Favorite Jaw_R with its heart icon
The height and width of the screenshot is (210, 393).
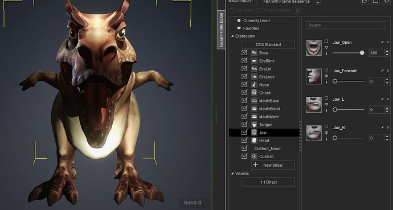coord(326,133)
